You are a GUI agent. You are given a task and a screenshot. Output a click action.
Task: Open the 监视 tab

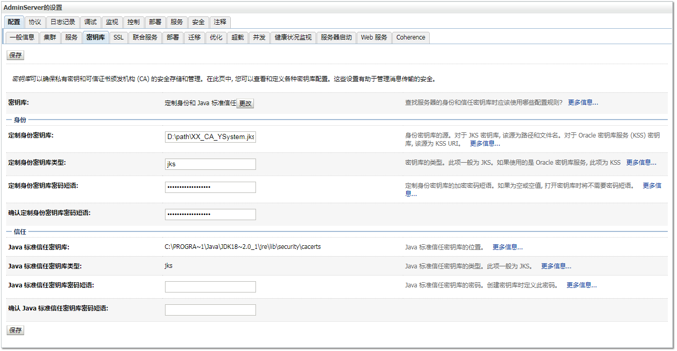[112, 22]
